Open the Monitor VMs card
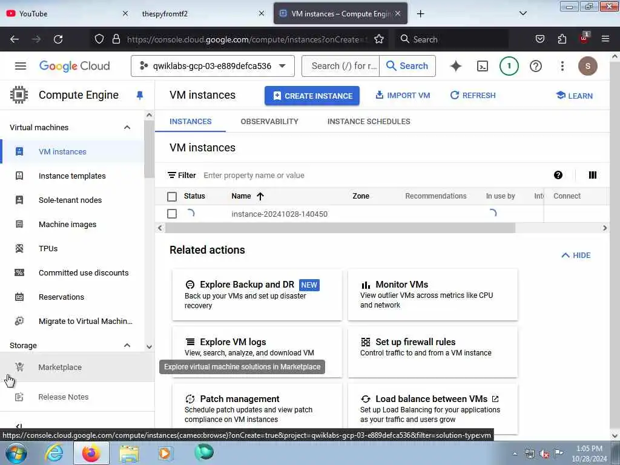 (432, 295)
